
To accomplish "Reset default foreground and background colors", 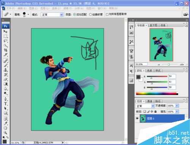I will [4, 137].
